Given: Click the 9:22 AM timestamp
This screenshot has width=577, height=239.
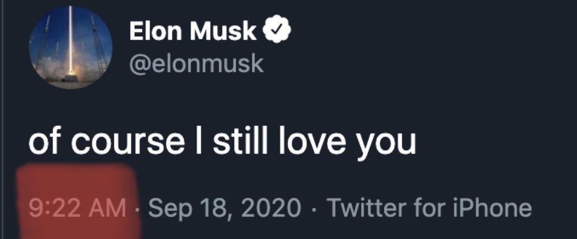Looking at the screenshot, I should 76,208.
